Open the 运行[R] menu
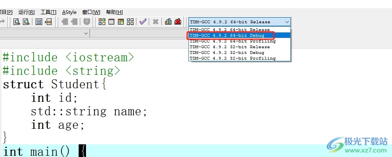392x157 pixels. point(27,12)
